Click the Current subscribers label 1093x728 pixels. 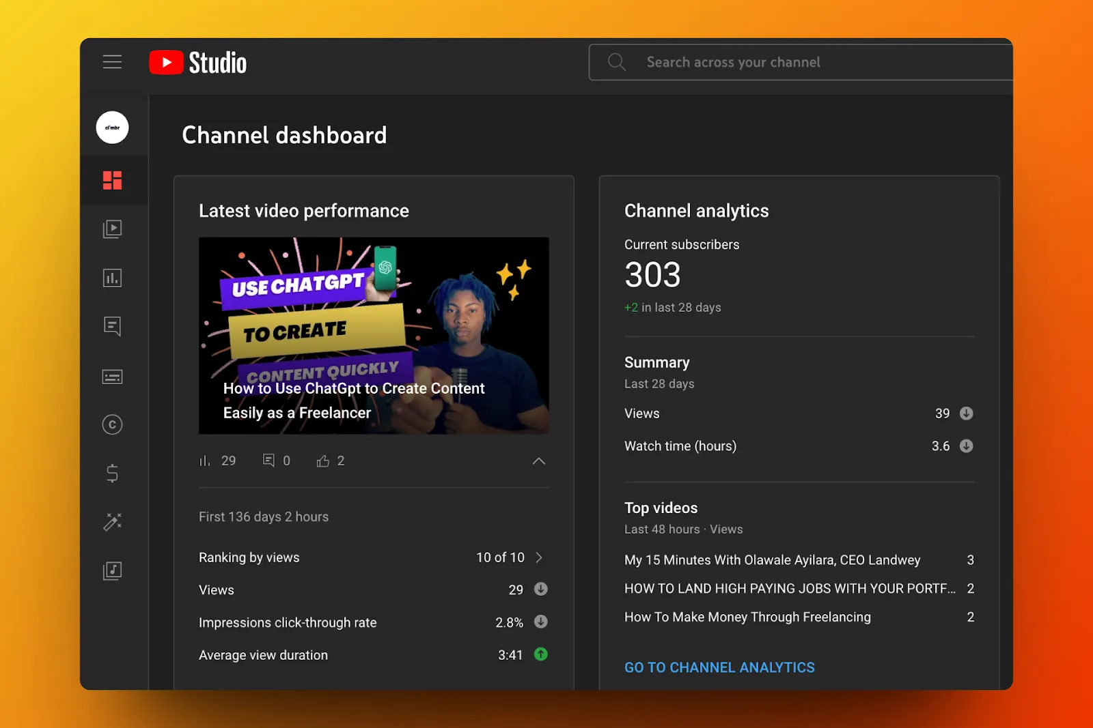click(x=682, y=244)
